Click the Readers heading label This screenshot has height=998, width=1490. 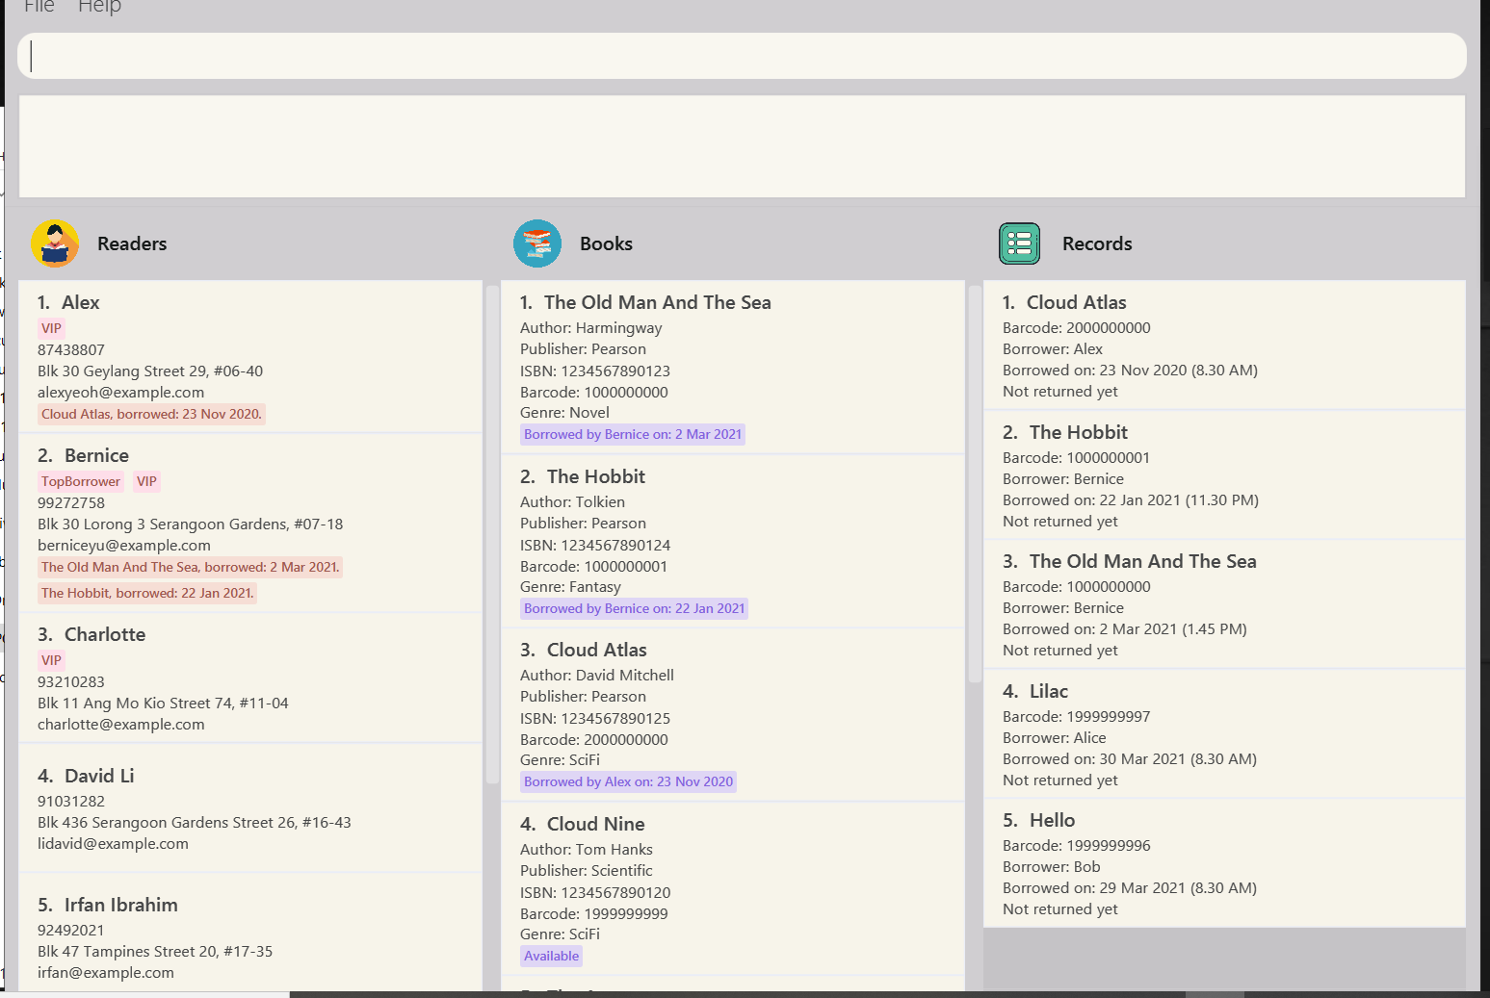[132, 243]
